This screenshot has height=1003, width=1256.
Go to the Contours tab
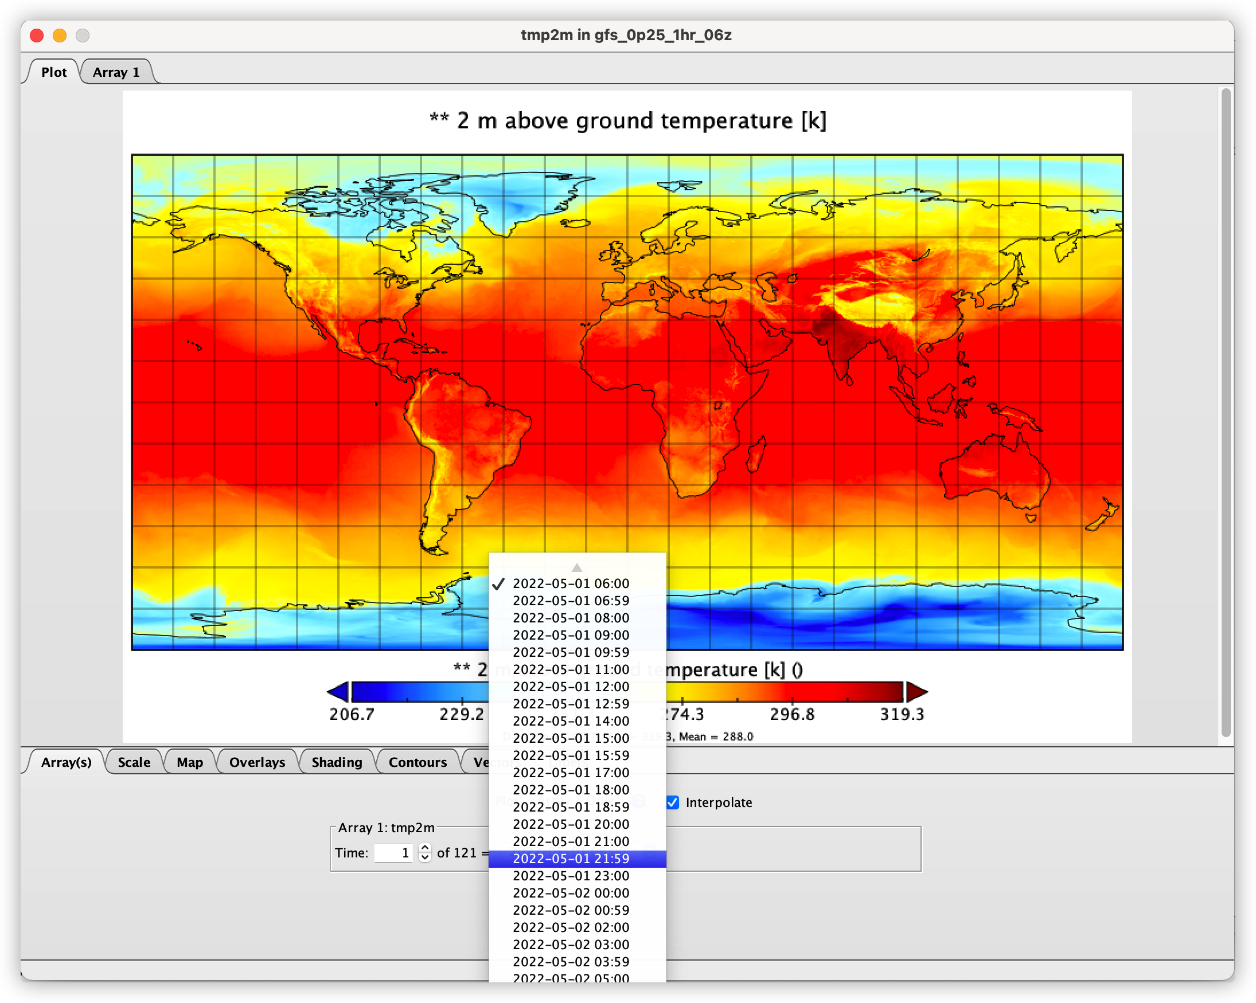(x=418, y=763)
